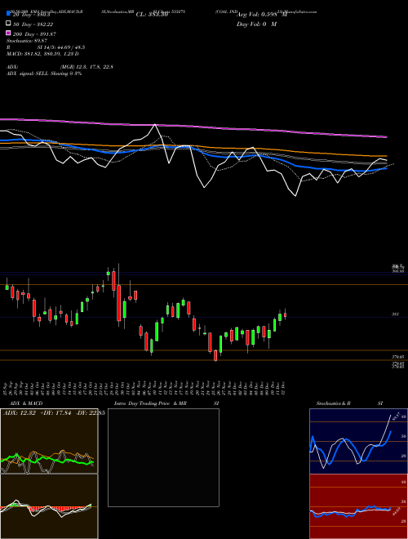Click the white 50 Day EMA legend swatch
This screenshot has height=539, width=408.
(x=8, y=24)
